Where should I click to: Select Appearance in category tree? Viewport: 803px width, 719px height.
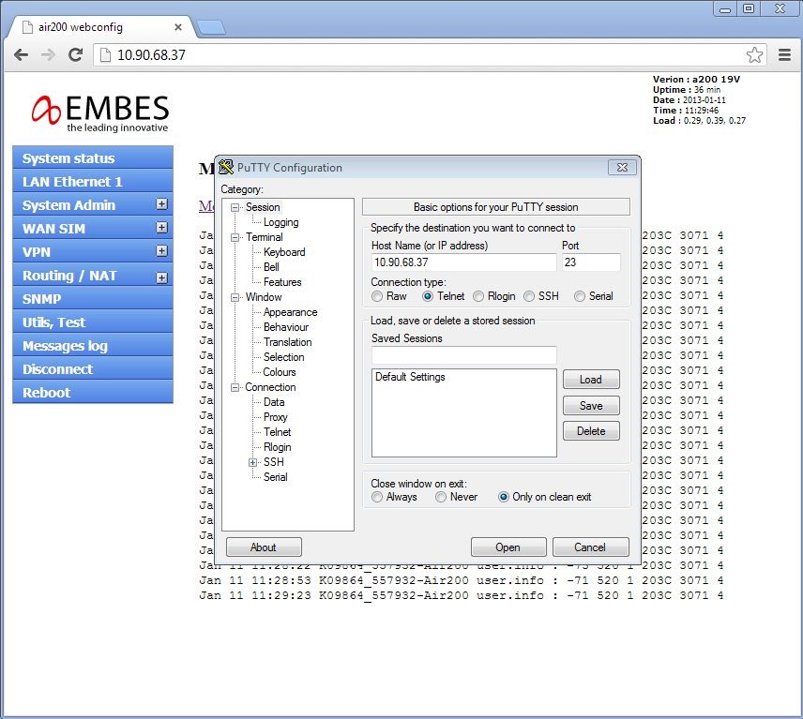point(291,312)
